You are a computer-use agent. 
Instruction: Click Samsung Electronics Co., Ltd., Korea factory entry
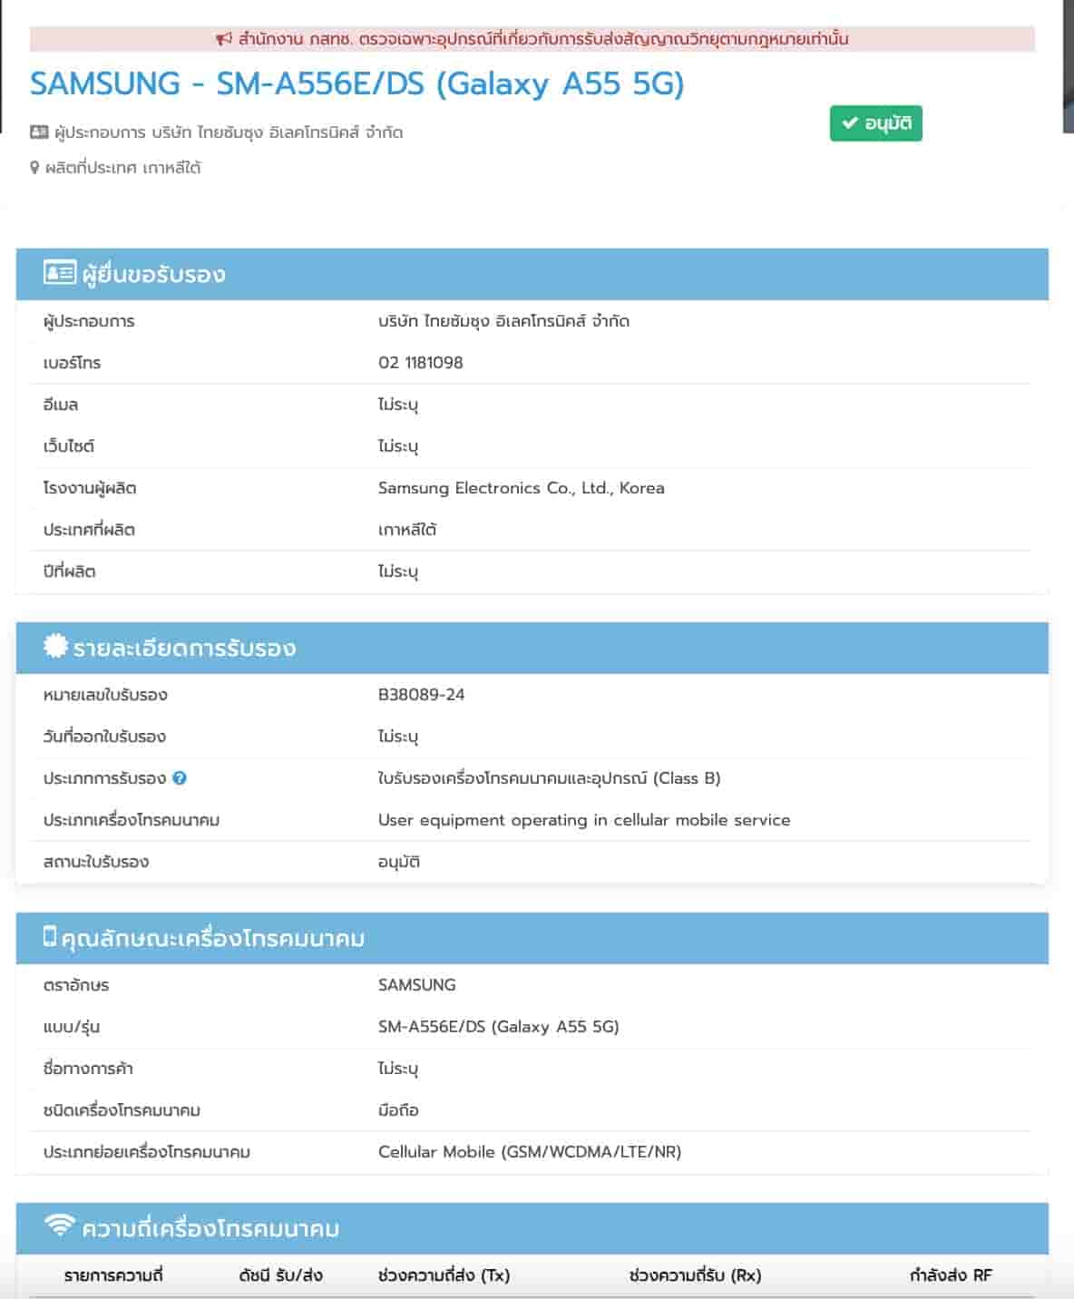pos(521,488)
